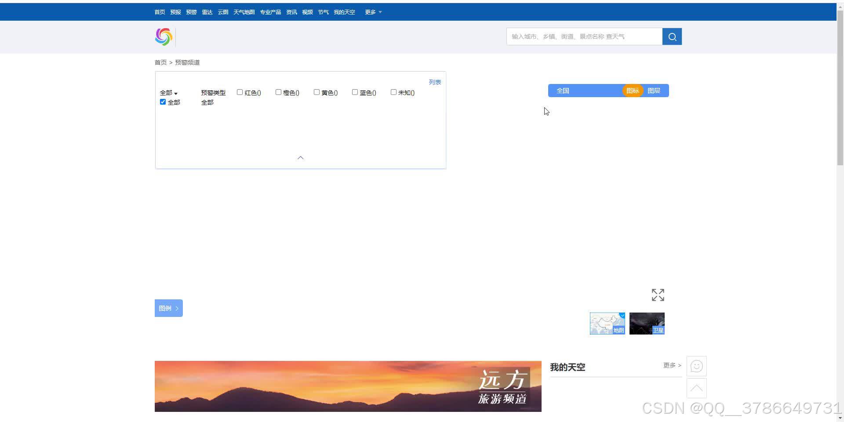The height and width of the screenshot is (422, 844).
Task: Check the 红色() alert checkbox
Action: click(240, 92)
